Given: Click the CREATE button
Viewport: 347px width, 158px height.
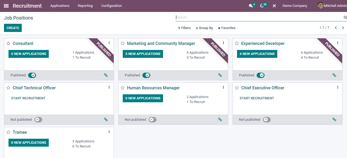Looking at the screenshot, I should [13, 28].
